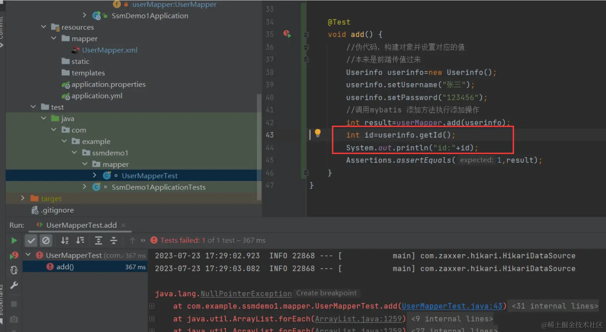Expand the target folder

point(23,198)
